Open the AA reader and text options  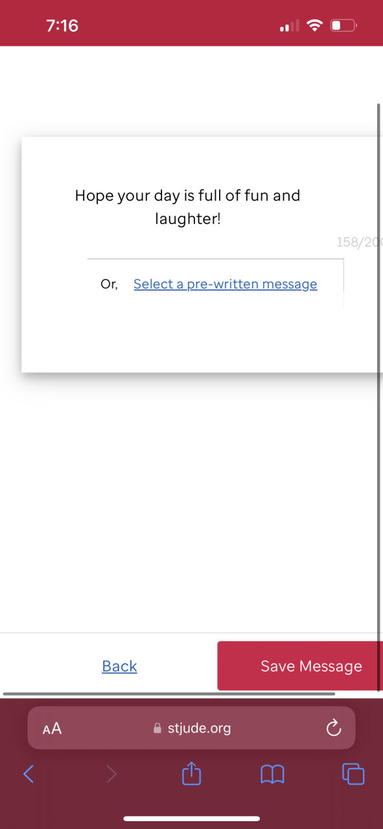[52, 729]
